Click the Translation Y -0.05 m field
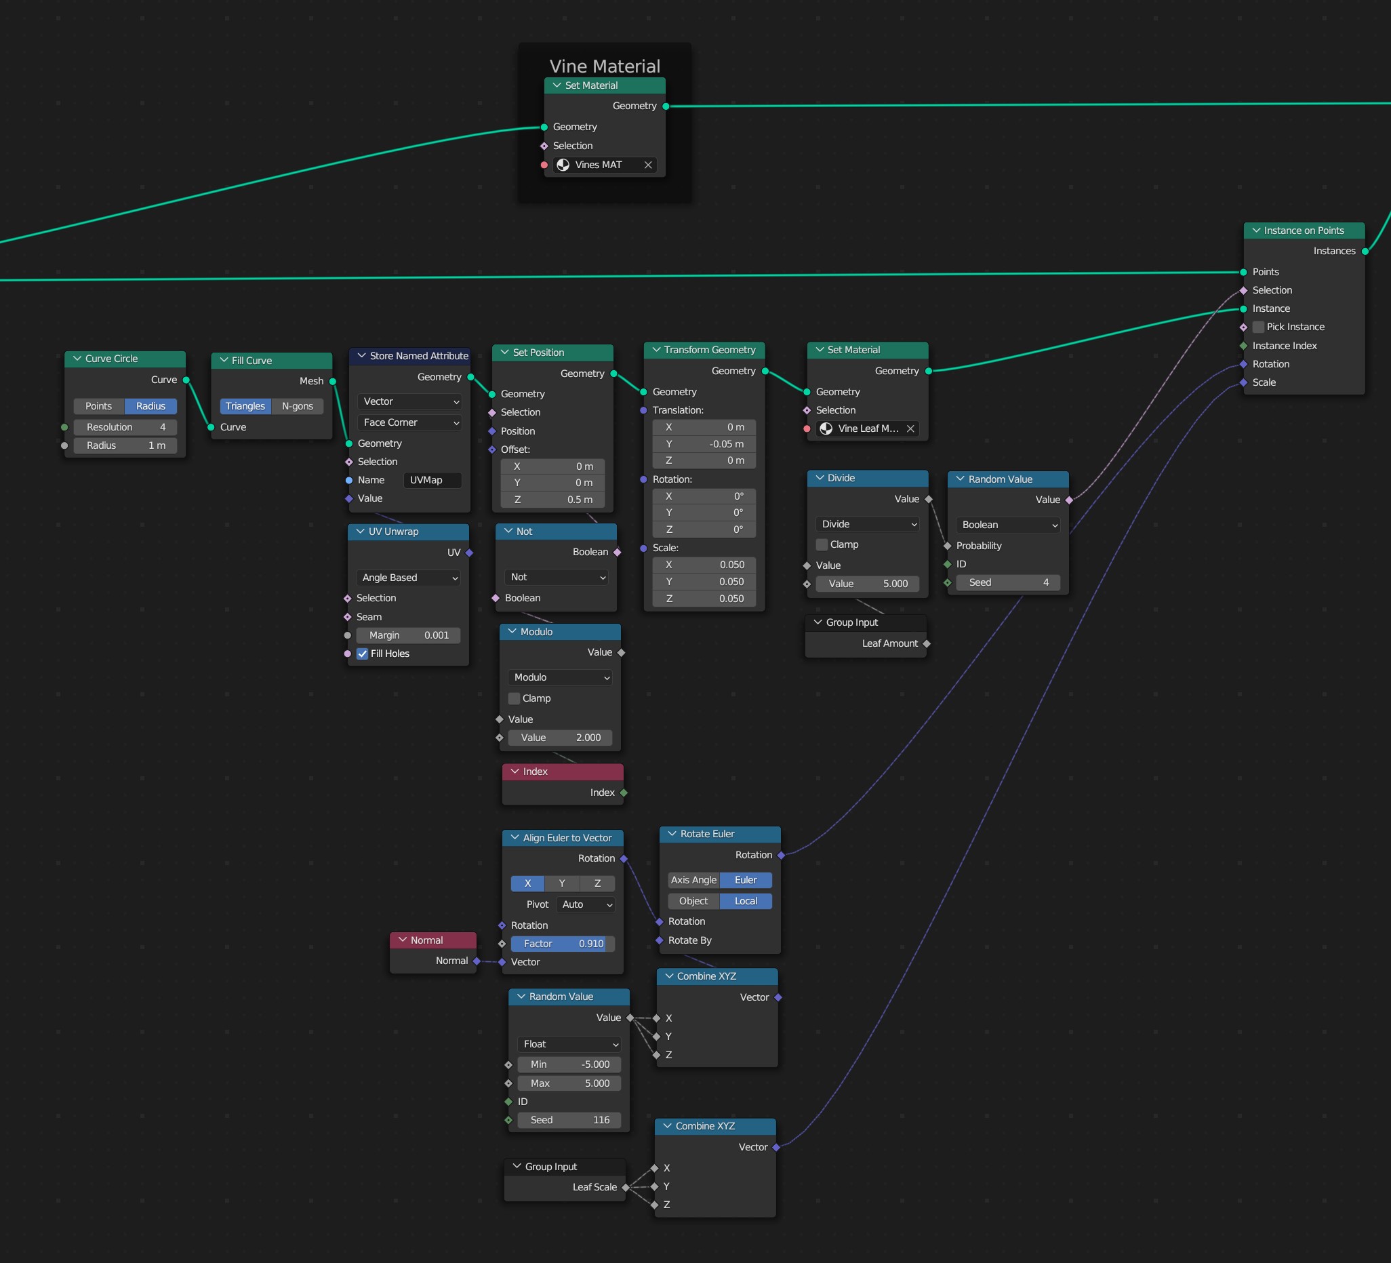The width and height of the screenshot is (1391, 1263). [704, 444]
